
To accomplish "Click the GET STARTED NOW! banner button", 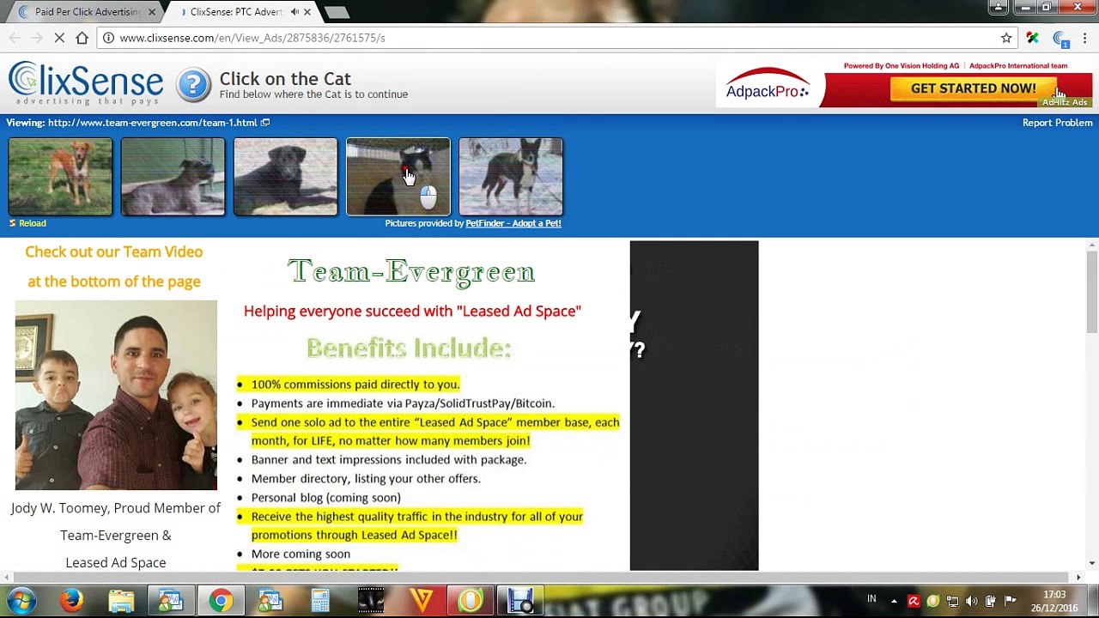I will click(973, 88).
